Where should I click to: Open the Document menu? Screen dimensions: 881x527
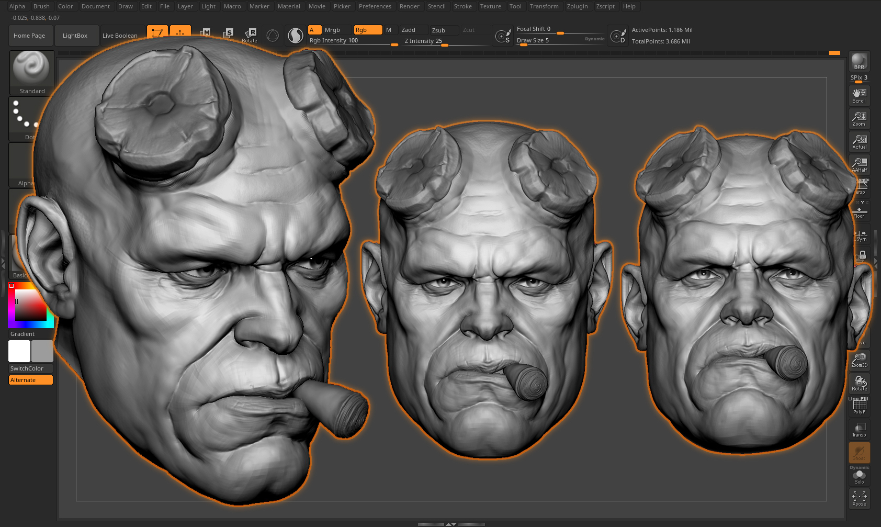96,6
